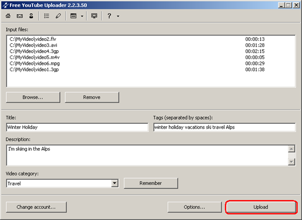The width and height of the screenshot is (302, 220).
Task: Click the Remove button
Action: (92, 97)
